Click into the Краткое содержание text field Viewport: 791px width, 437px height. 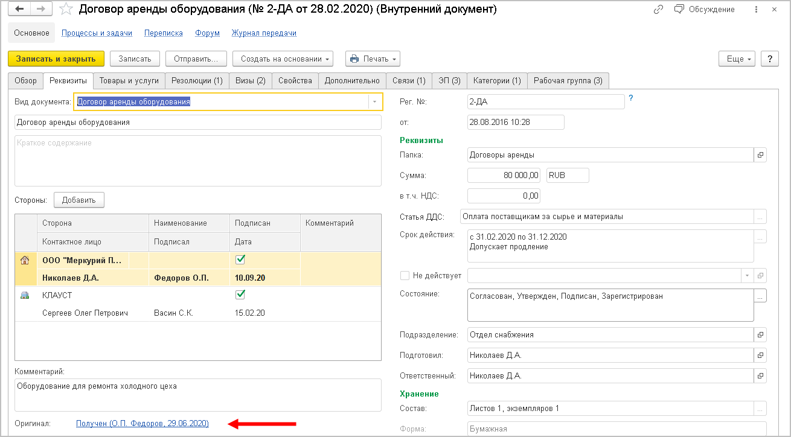[197, 161]
